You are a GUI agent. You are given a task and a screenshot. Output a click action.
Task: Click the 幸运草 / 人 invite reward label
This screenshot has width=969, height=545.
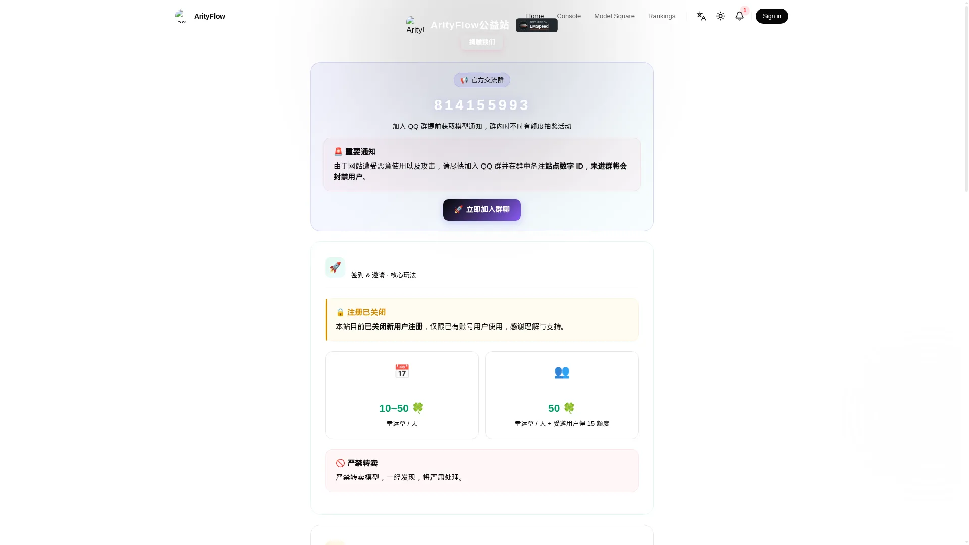click(562, 424)
